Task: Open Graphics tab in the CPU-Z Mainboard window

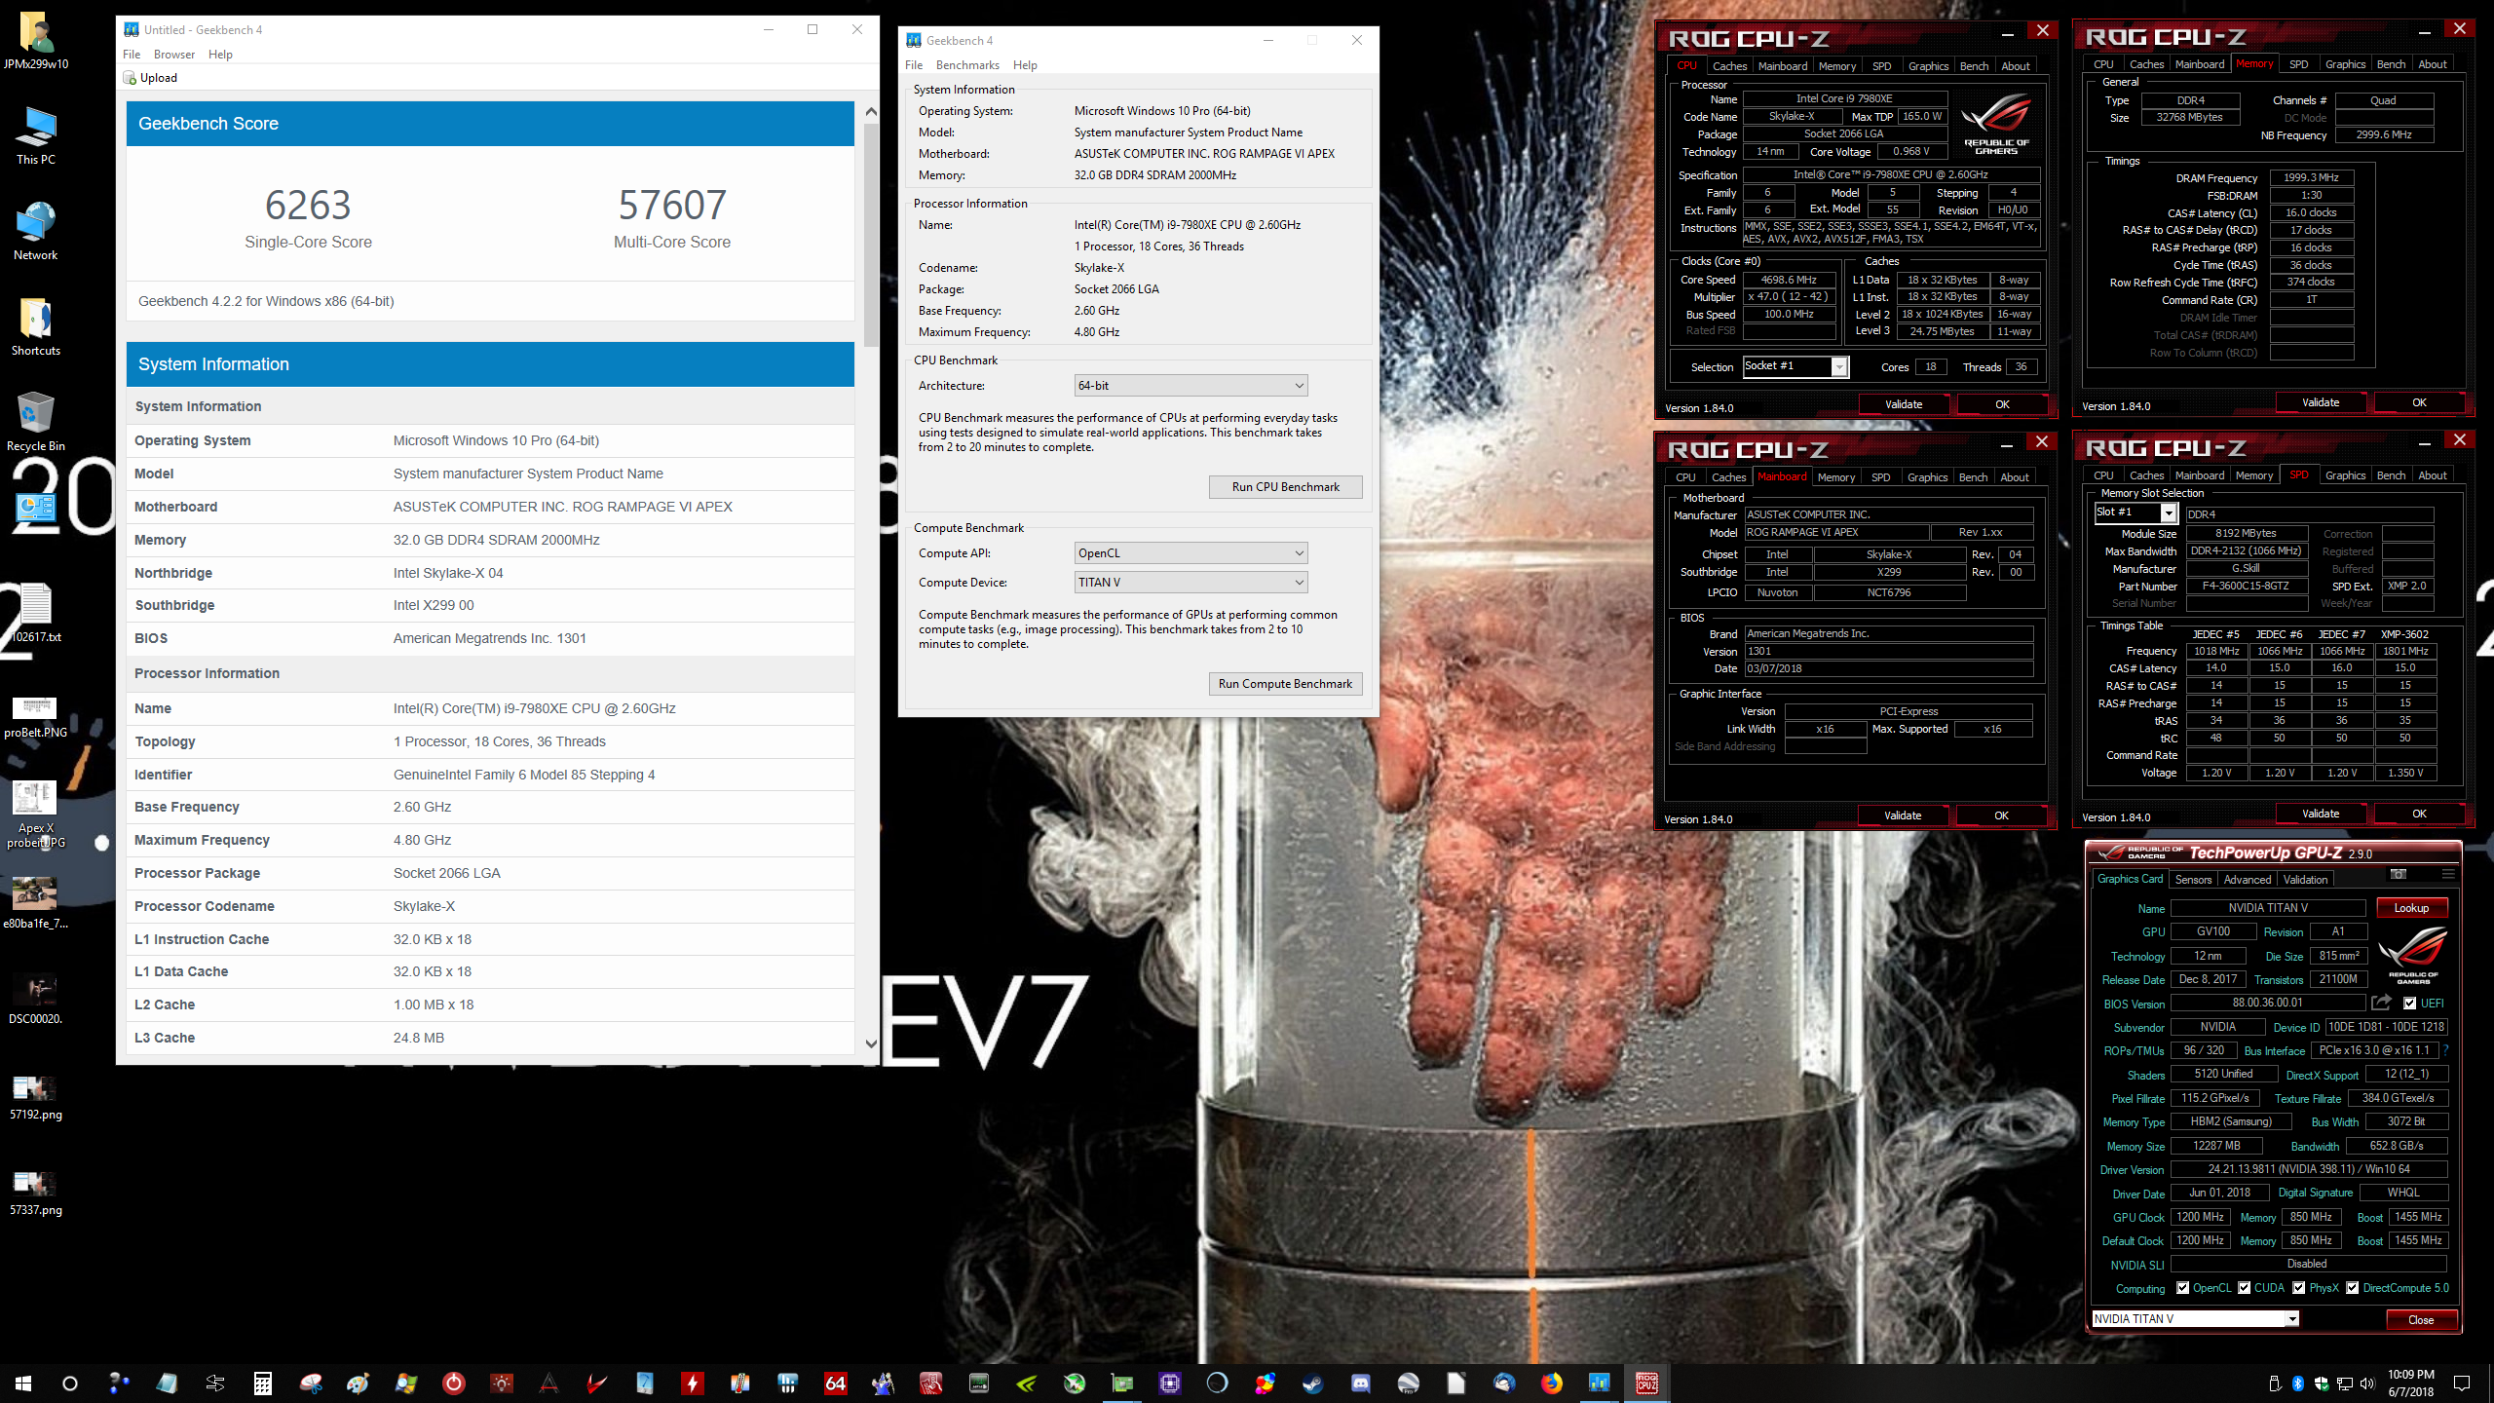Action: coord(1927,477)
